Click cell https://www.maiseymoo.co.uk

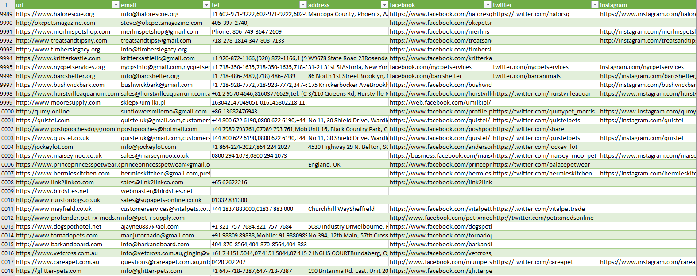(67, 155)
